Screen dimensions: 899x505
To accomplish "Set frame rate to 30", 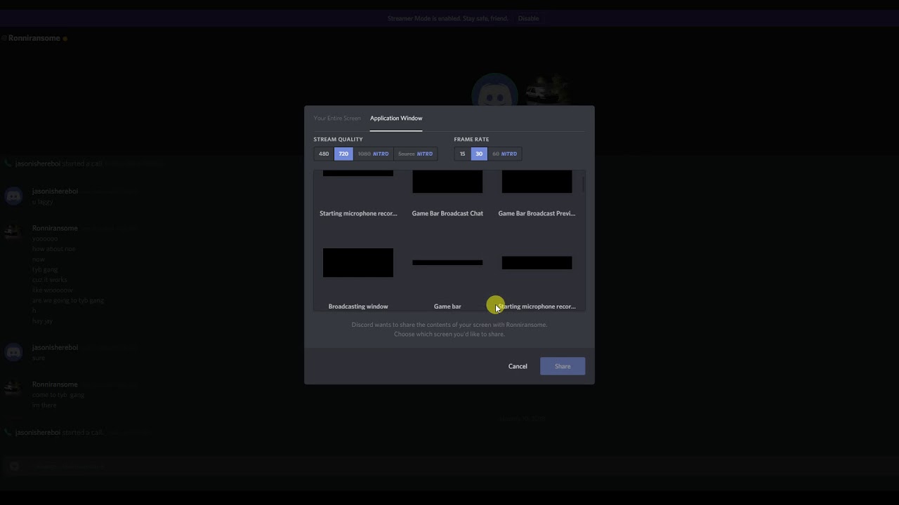I will (479, 154).
